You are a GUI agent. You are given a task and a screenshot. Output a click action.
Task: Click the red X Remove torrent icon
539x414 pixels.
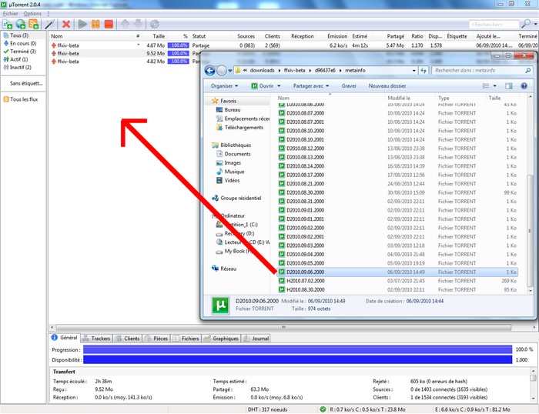[66, 24]
